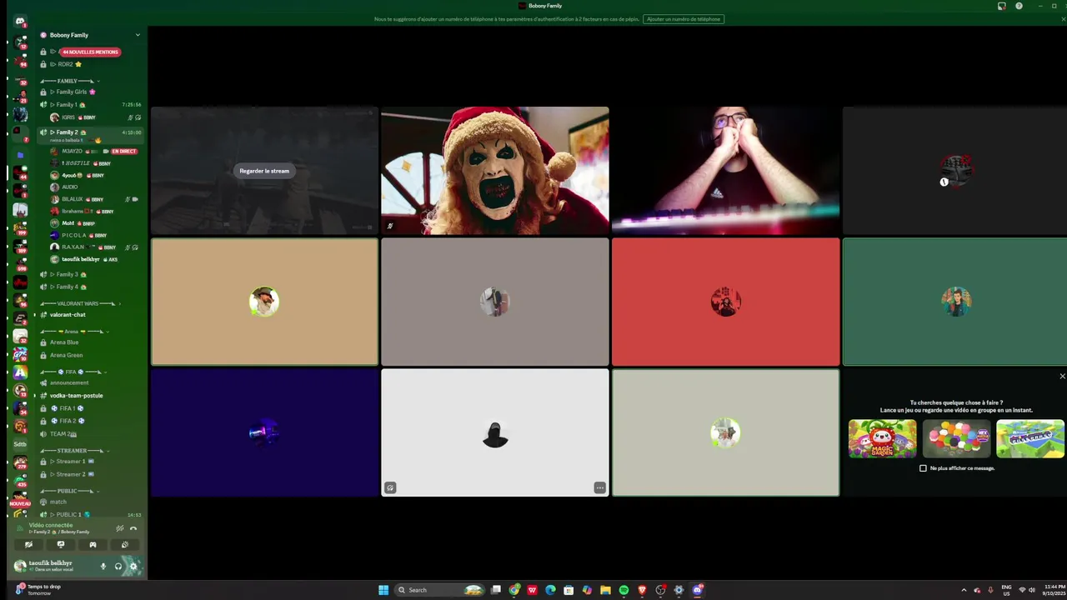This screenshot has height=600, width=1067.
Task: Toggle noise suppression icon beside Vidéo connectée
Action: pos(120,528)
